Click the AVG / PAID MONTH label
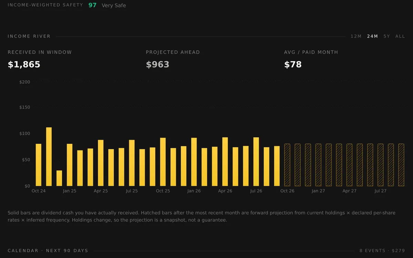This screenshot has height=258, width=413. click(x=311, y=52)
